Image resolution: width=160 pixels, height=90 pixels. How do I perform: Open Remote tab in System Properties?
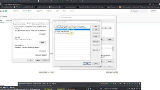(43, 24)
